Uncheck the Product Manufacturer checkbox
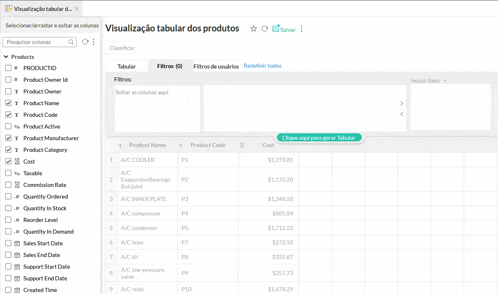The image size is (498, 294). pyautogui.click(x=8, y=138)
